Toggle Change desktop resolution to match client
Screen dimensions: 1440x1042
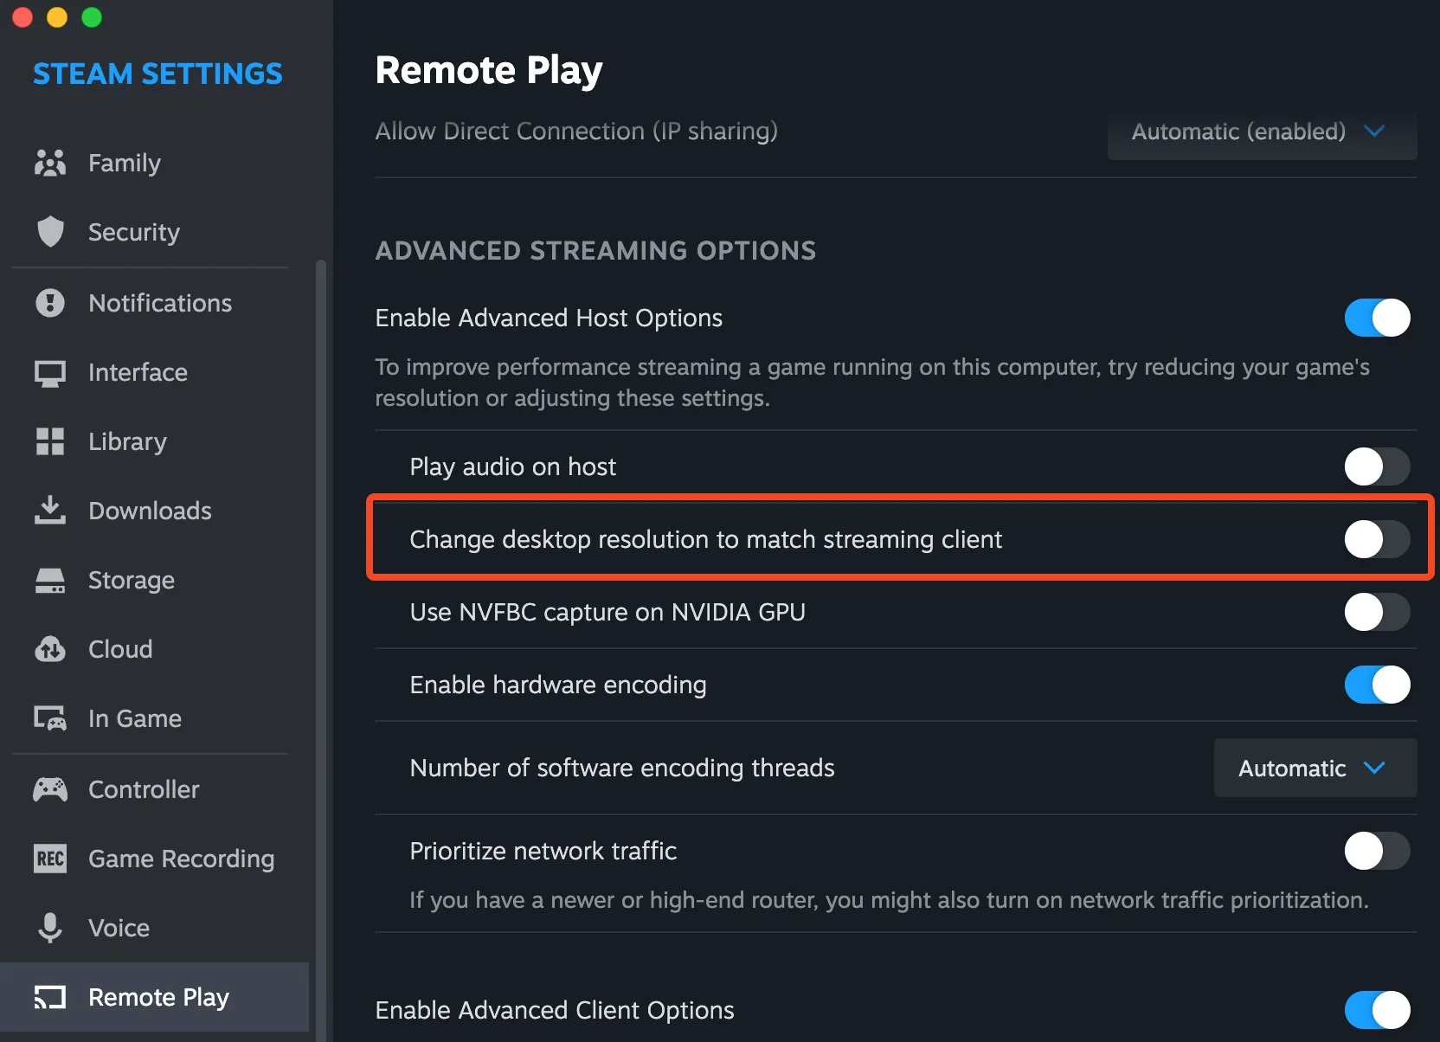tap(1377, 539)
